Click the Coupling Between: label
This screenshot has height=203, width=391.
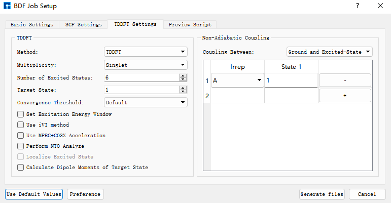228,52
